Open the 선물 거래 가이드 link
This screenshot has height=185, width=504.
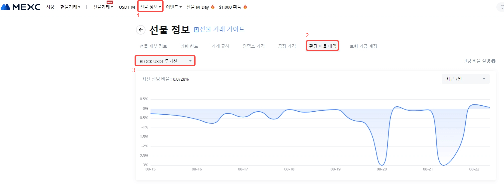222,29
